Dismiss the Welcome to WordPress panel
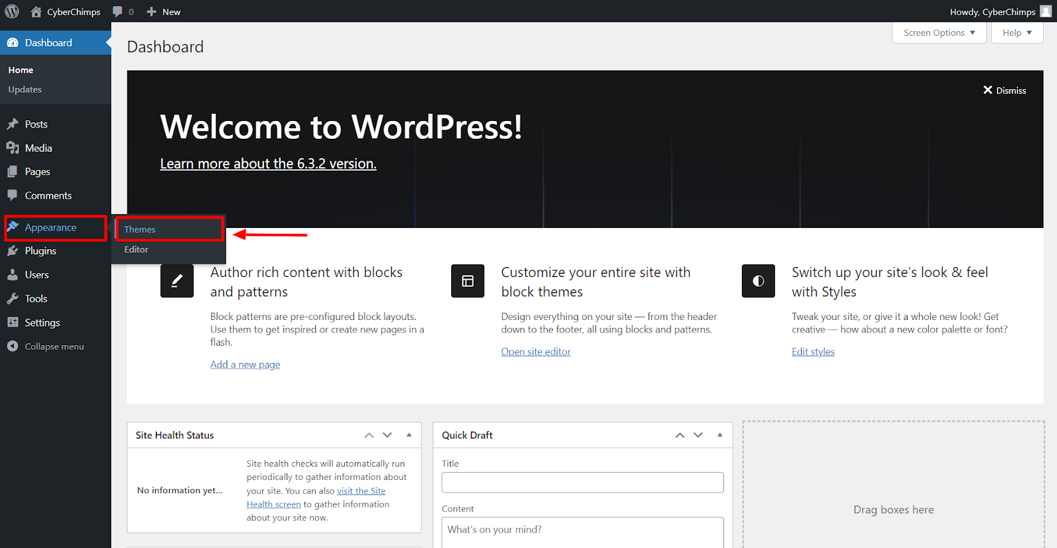Screen dimensions: 1057x548 1004,91
